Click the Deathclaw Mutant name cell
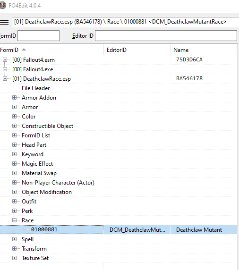The width and height of the screenshot is (239, 270). 204,230
